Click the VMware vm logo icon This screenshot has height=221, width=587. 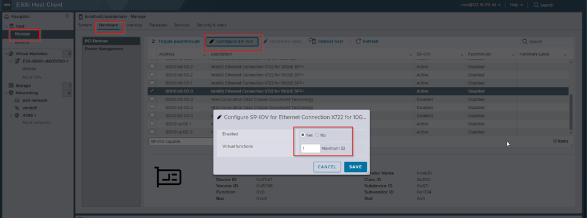[7, 5]
